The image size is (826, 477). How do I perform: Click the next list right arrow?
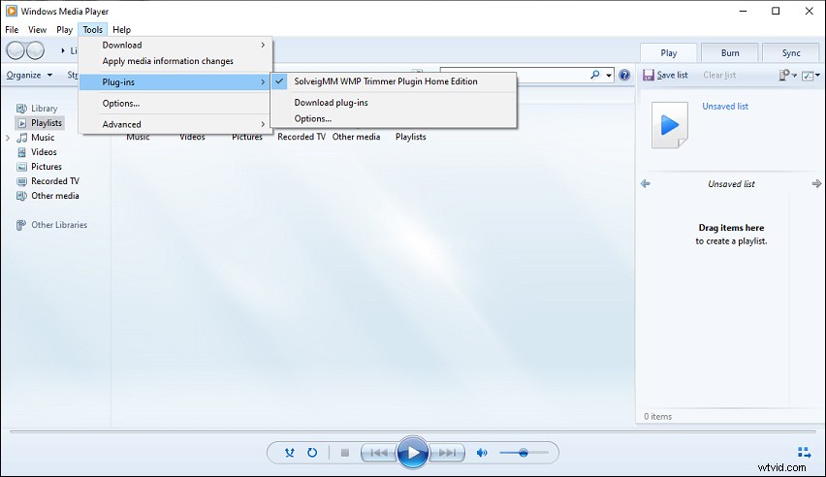[816, 183]
